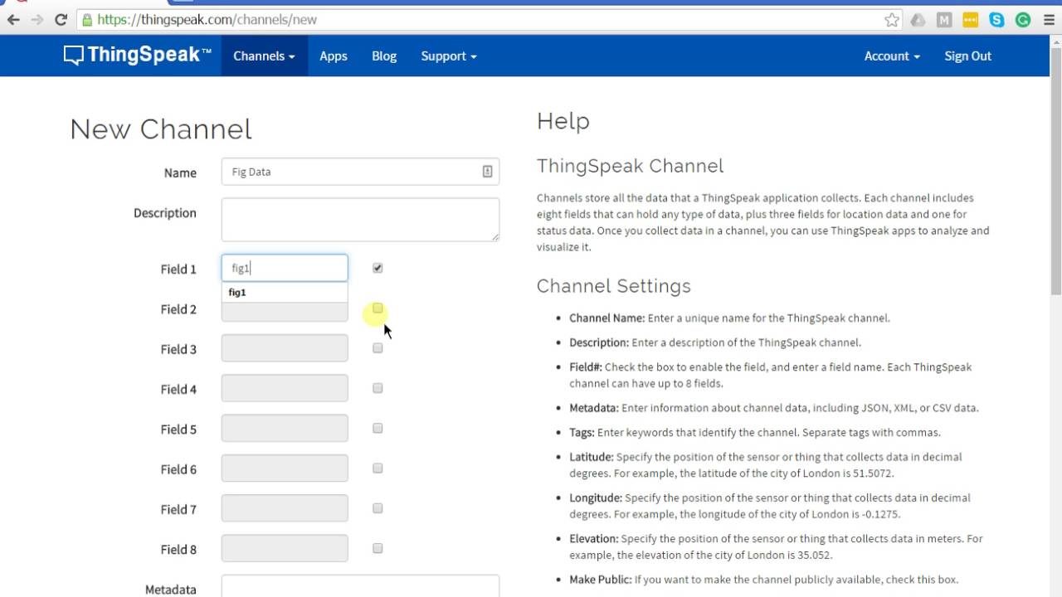Click the browser address bar URL
1062x597 pixels.
click(x=207, y=20)
